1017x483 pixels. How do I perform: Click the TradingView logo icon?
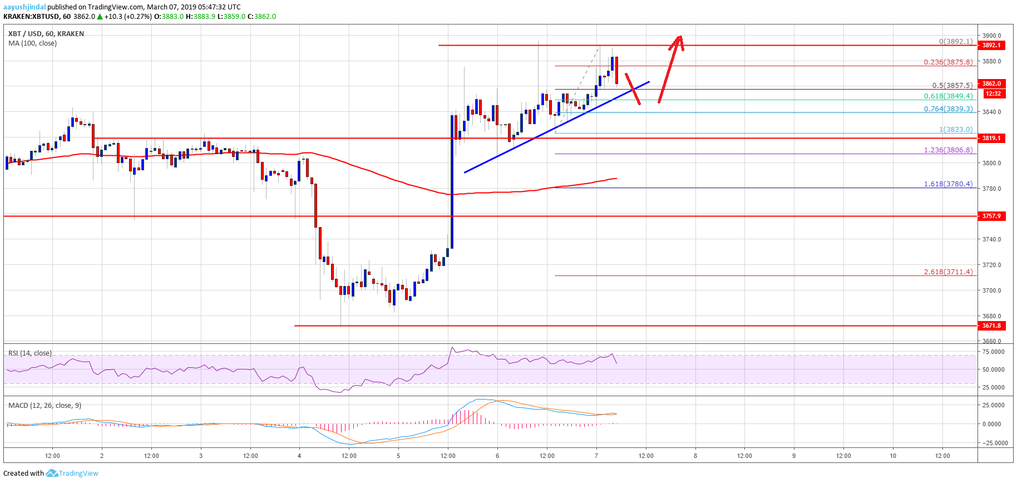52,473
